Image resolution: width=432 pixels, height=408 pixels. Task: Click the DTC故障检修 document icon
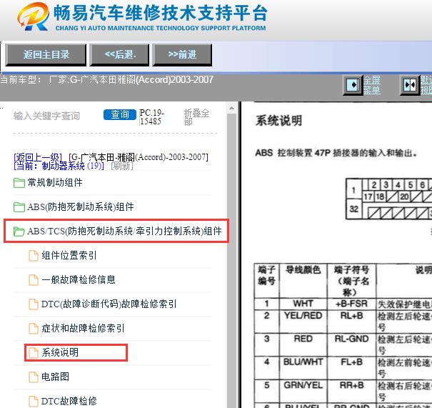[34, 401]
